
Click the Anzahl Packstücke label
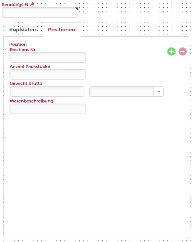pyautogui.click(x=30, y=67)
